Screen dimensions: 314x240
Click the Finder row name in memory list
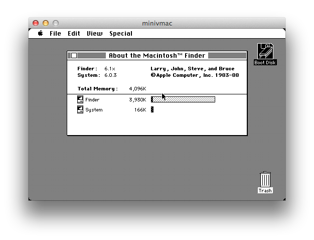[92, 99]
